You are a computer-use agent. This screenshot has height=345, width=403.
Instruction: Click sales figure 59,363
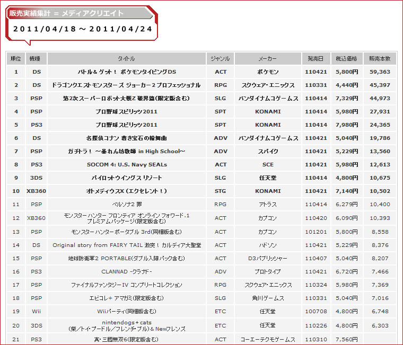tap(380, 72)
